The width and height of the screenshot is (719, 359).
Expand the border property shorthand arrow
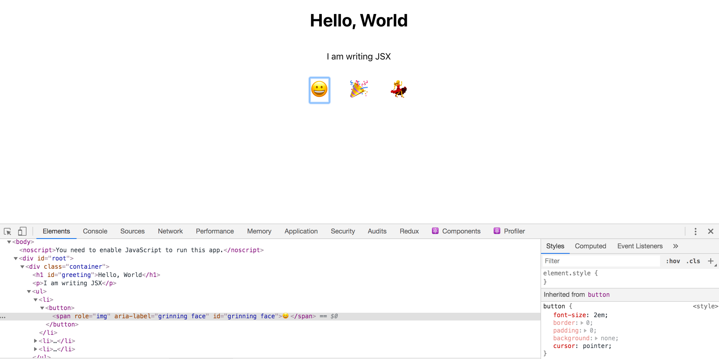[582, 323]
